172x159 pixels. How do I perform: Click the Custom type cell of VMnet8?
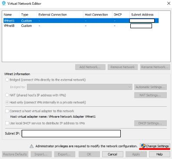(26, 26)
